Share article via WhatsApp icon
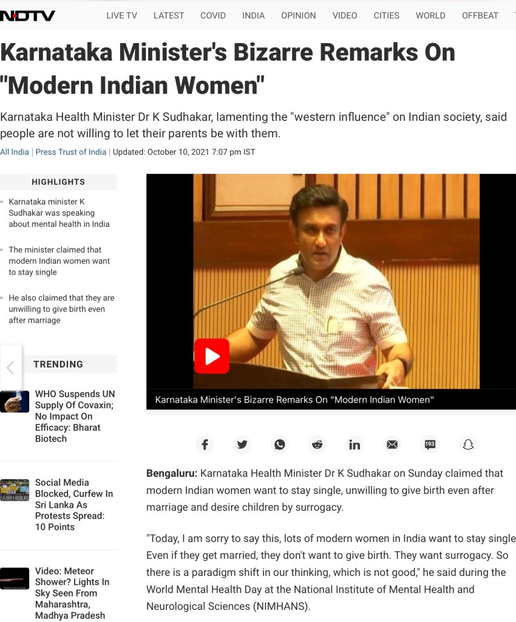 pos(280,444)
